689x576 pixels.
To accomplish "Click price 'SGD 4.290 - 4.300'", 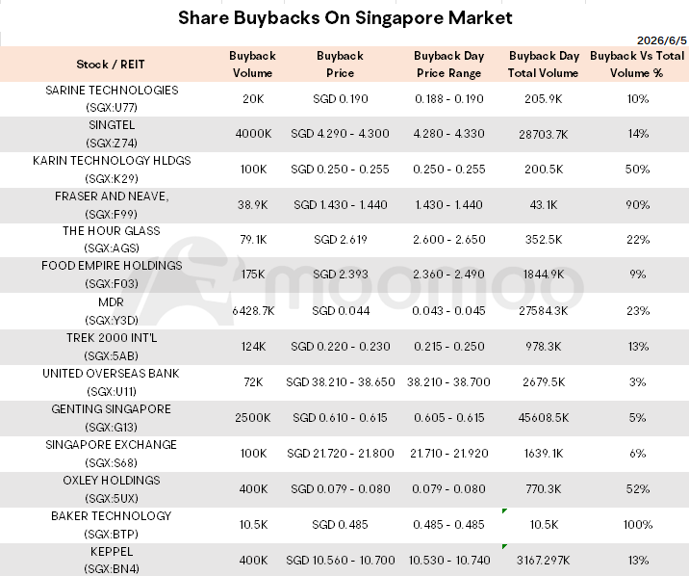I will (340, 134).
